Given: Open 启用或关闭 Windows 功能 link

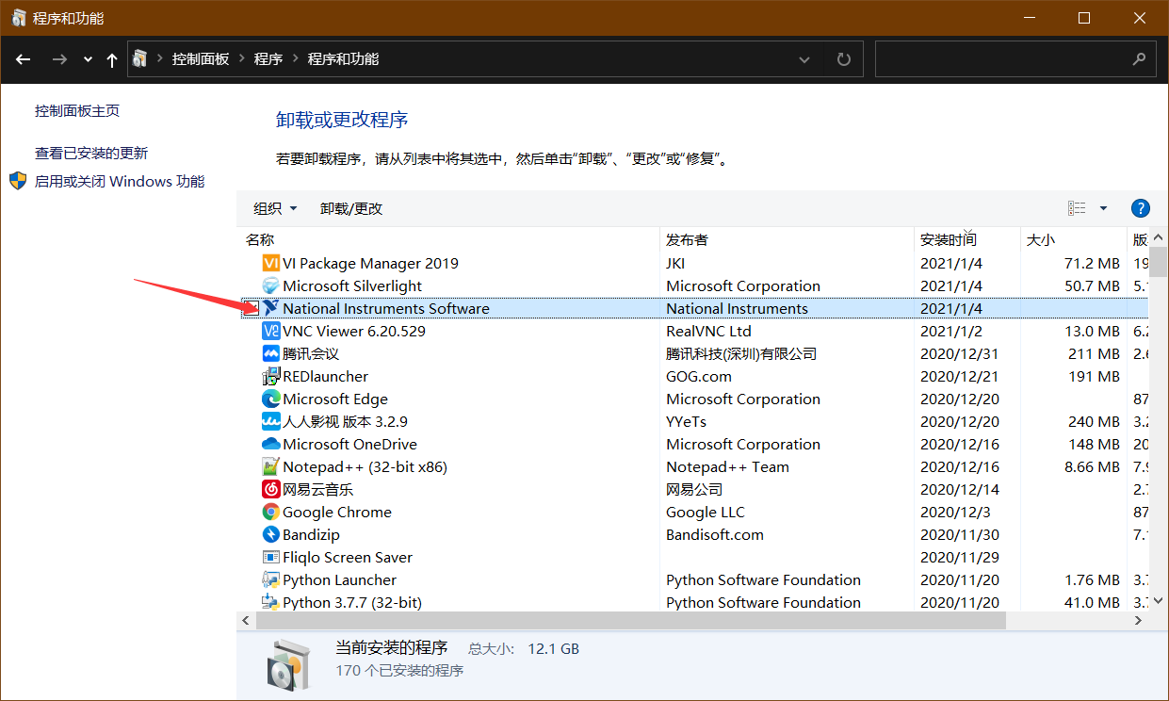Looking at the screenshot, I should click(120, 181).
